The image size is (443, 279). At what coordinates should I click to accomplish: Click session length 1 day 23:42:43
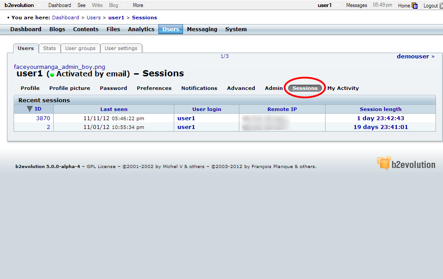(381, 118)
